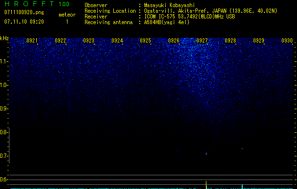Click the 0928 time marker
This screenshot has width=297, height=189.
tap(230, 41)
